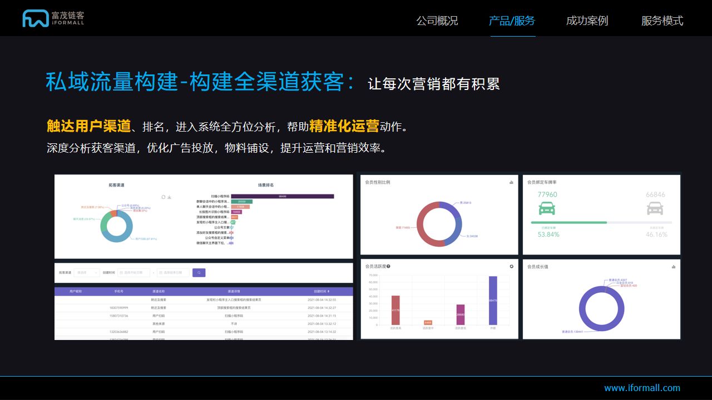Visit the www.iformall.com link
712x400 pixels.
pos(641,387)
